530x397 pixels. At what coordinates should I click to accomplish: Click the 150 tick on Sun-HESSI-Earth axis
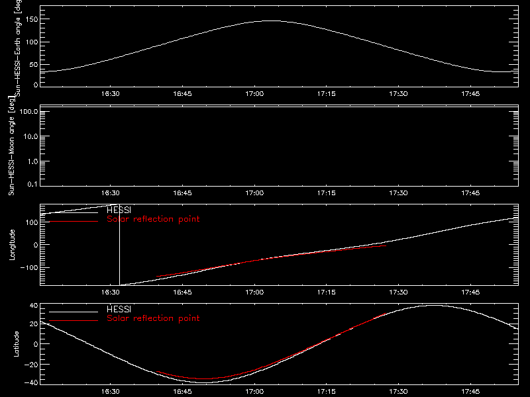tap(32, 20)
